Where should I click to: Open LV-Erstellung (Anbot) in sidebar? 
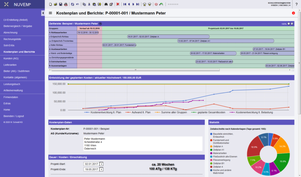pyautogui.click(x=15, y=20)
